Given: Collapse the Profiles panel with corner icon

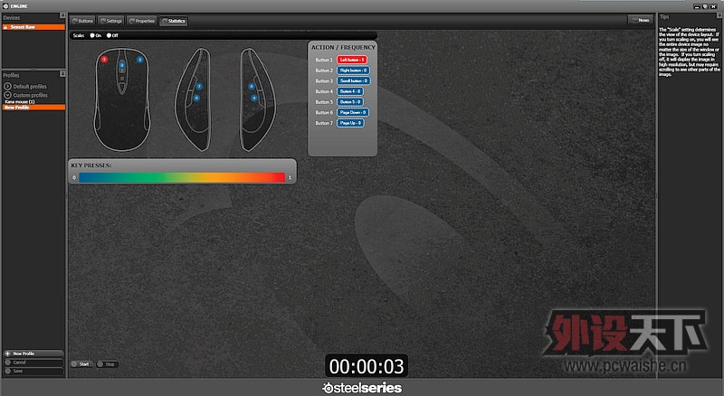Looking at the screenshot, I should coord(62,74).
